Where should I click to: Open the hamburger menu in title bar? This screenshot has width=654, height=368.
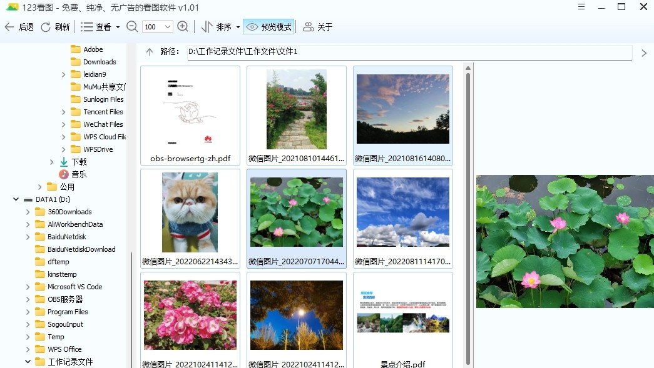click(x=581, y=7)
